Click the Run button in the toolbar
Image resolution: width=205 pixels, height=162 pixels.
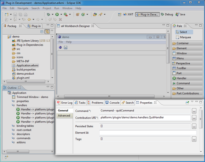[57, 14]
